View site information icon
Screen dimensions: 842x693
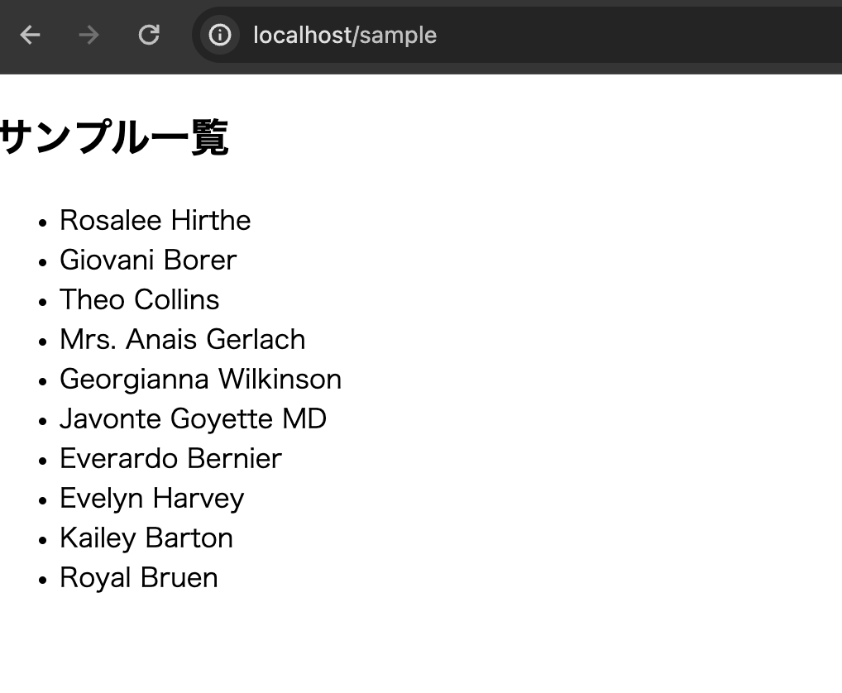(219, 35)
